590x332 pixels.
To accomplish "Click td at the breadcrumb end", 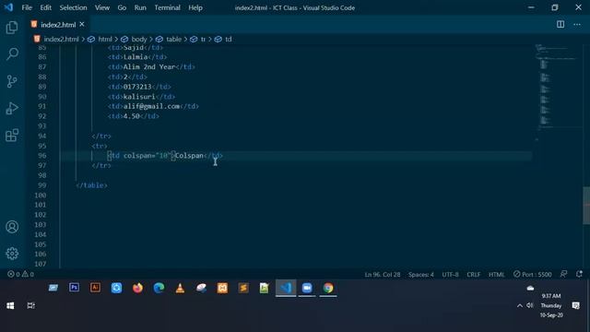I will (229, 39).
